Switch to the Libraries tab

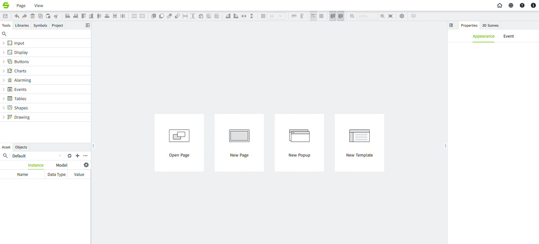[22, 25]
